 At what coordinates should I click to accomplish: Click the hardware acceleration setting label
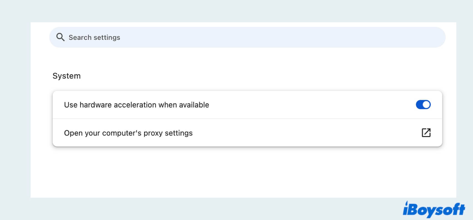click(x=137, y=105)
